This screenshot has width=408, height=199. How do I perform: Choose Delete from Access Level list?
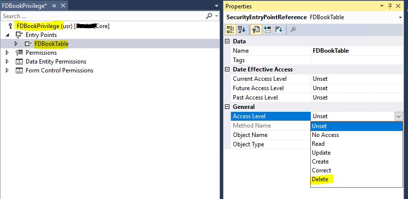[320, 179]
